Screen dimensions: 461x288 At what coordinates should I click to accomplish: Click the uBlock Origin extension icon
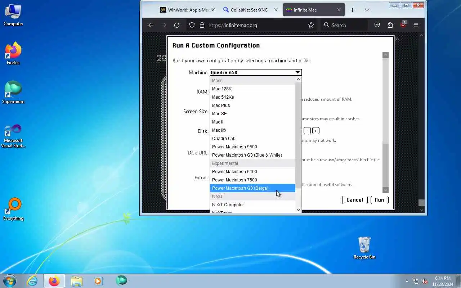click(403, 25)
